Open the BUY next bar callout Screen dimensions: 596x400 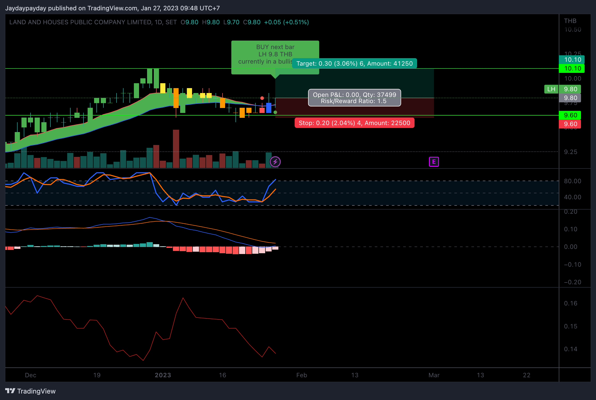275,57
